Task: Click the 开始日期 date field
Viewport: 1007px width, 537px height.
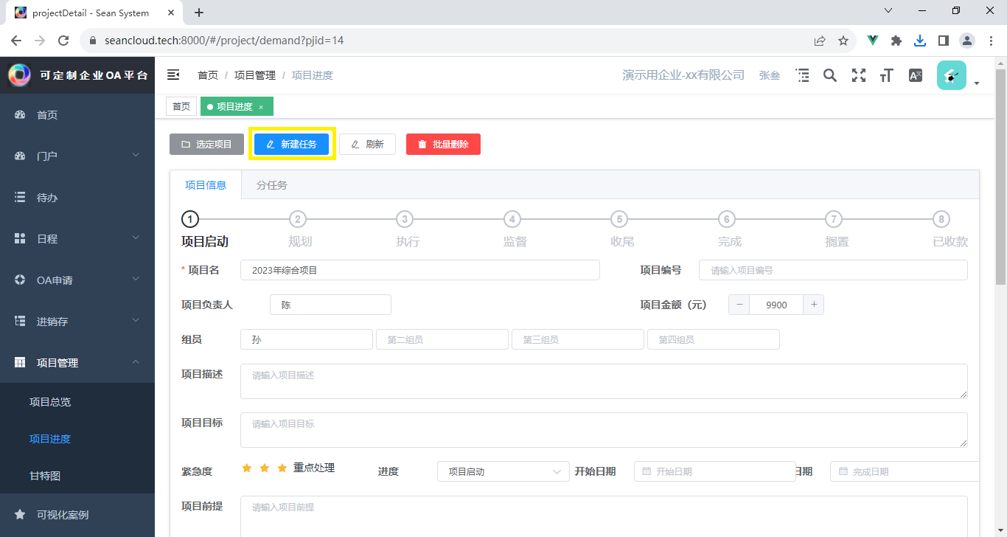Action: pos(714,471)
